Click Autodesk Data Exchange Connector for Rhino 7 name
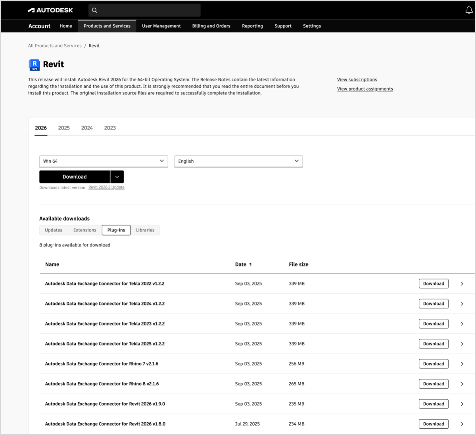The image size is (476, 435). (x=102, y=364)
